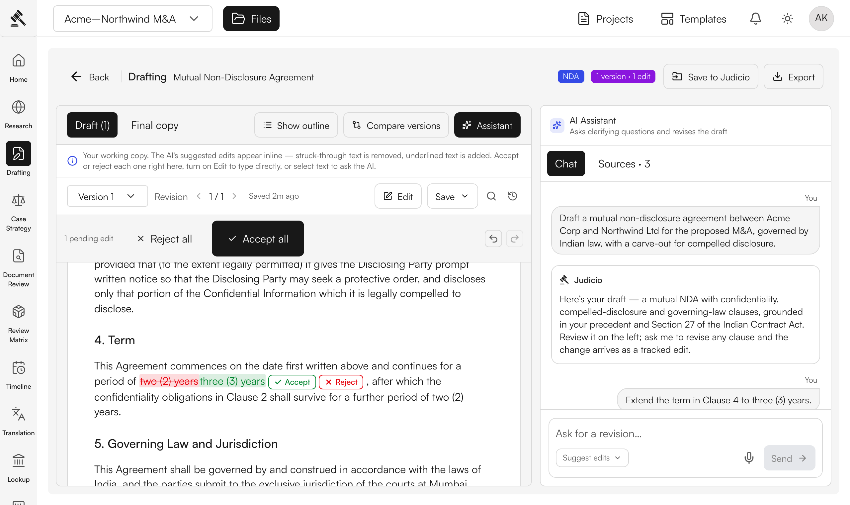
Task: Click the '1 pending edit' label
Action: (89, 239)
